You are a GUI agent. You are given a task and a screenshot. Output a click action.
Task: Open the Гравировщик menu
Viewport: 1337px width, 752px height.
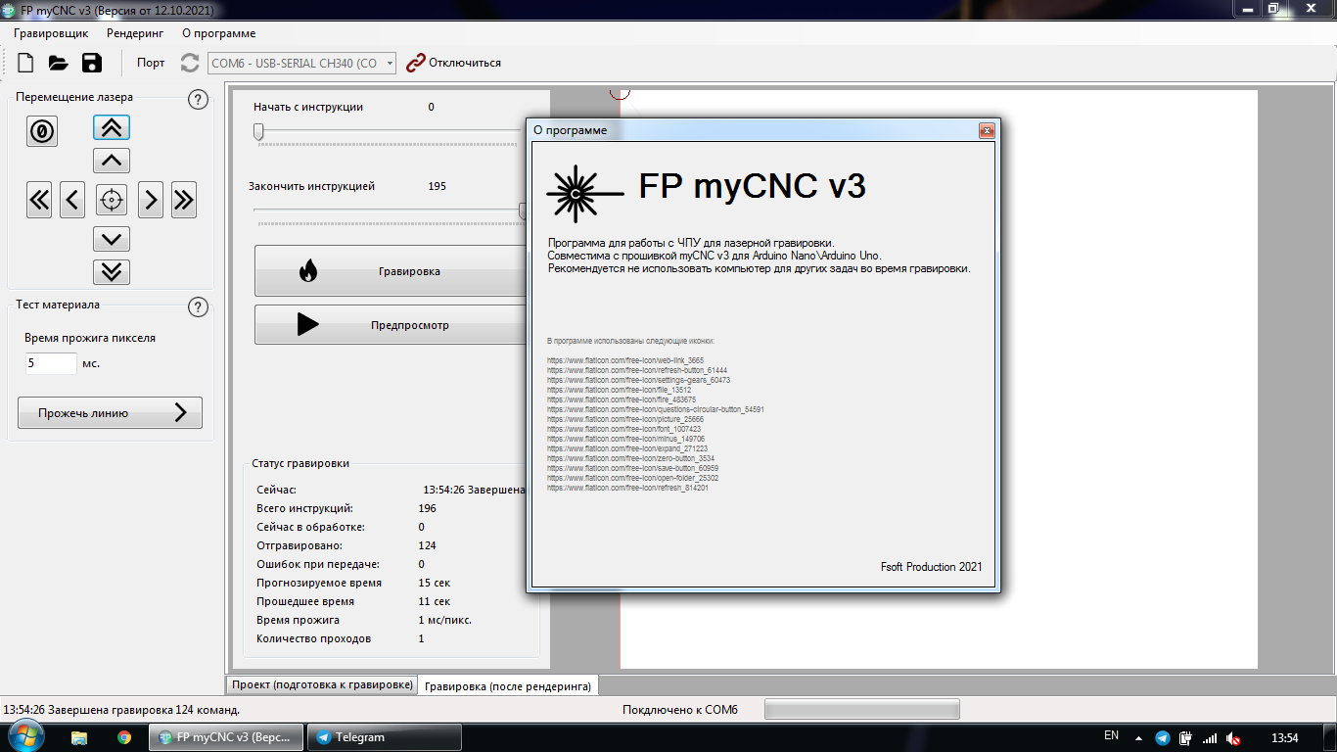coord(51,32)
